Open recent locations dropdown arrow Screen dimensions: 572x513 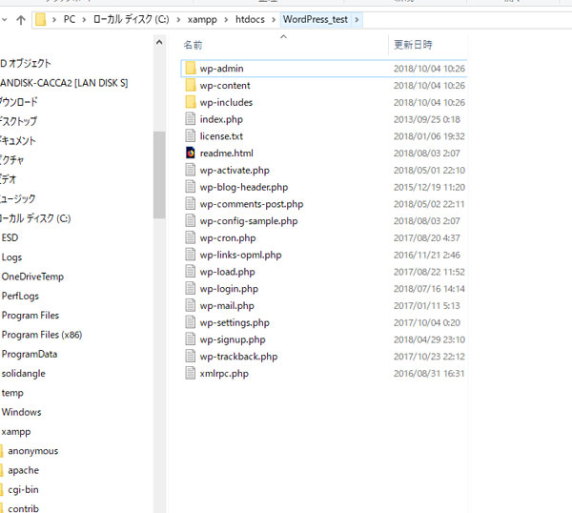coord(5,20)
